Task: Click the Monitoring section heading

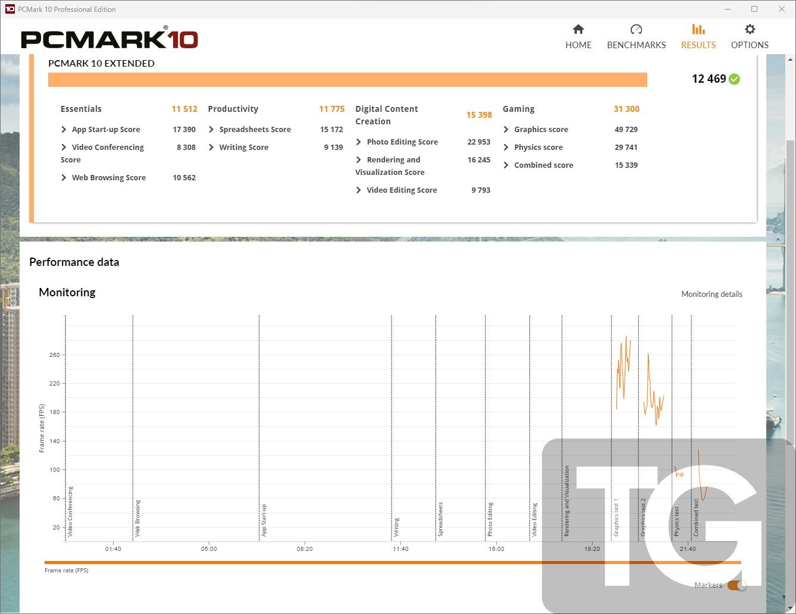Action: point(67,292)
